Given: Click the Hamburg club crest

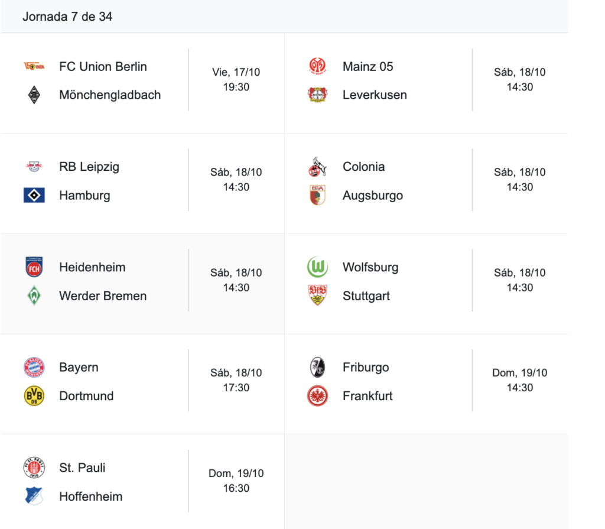Looking at the screenshot, I should click(x=34, y=195).
